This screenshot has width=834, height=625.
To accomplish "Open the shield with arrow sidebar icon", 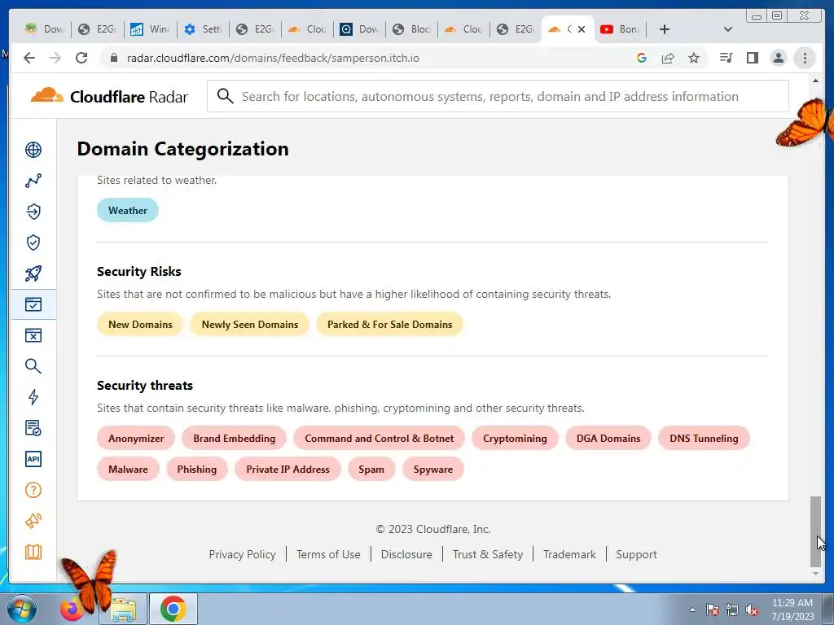I will pyautogui.click(x=33, y=212).
